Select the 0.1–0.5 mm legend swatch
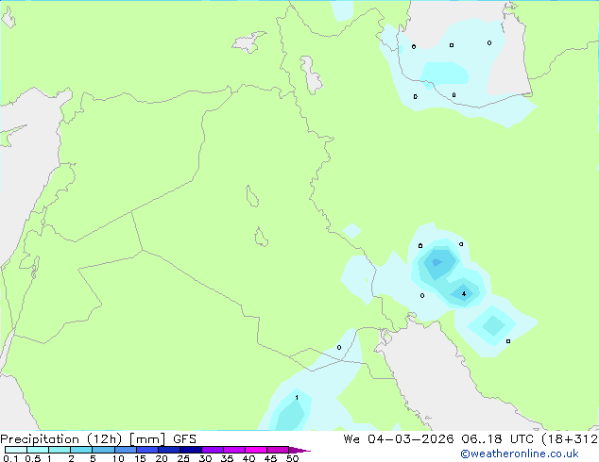The height and width of the screenshot is (462, 599). 16,450
